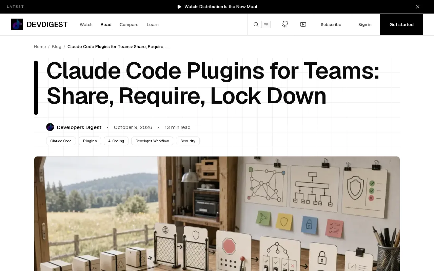Click the DEVDIGEST wordmark
The width and height of the screenshot is (434, 271).
click(47, 24)
